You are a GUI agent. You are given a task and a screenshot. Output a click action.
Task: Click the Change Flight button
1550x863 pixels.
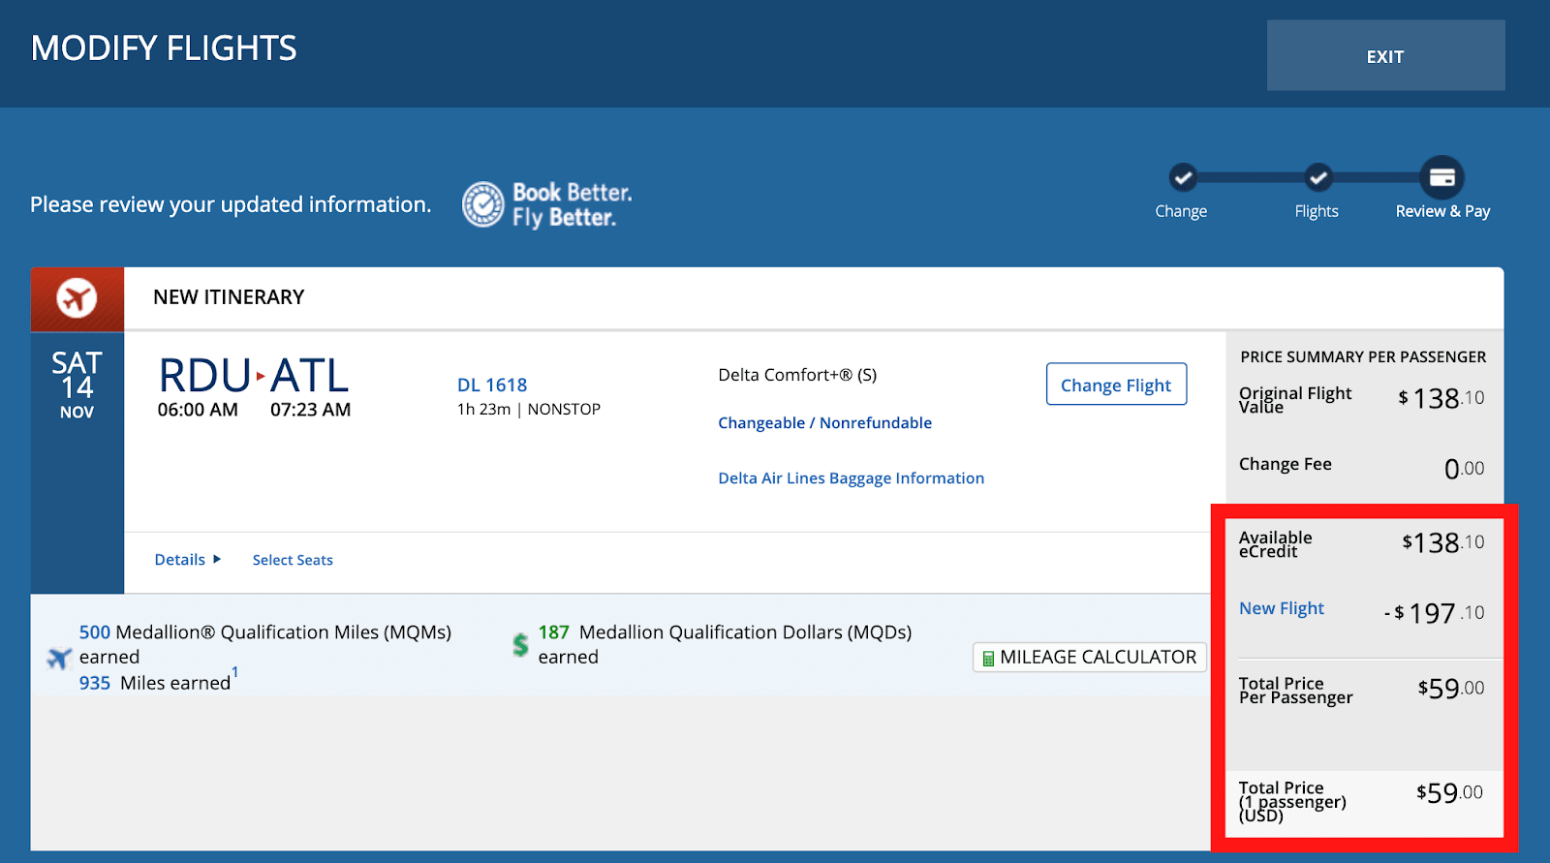point(1116,385)
